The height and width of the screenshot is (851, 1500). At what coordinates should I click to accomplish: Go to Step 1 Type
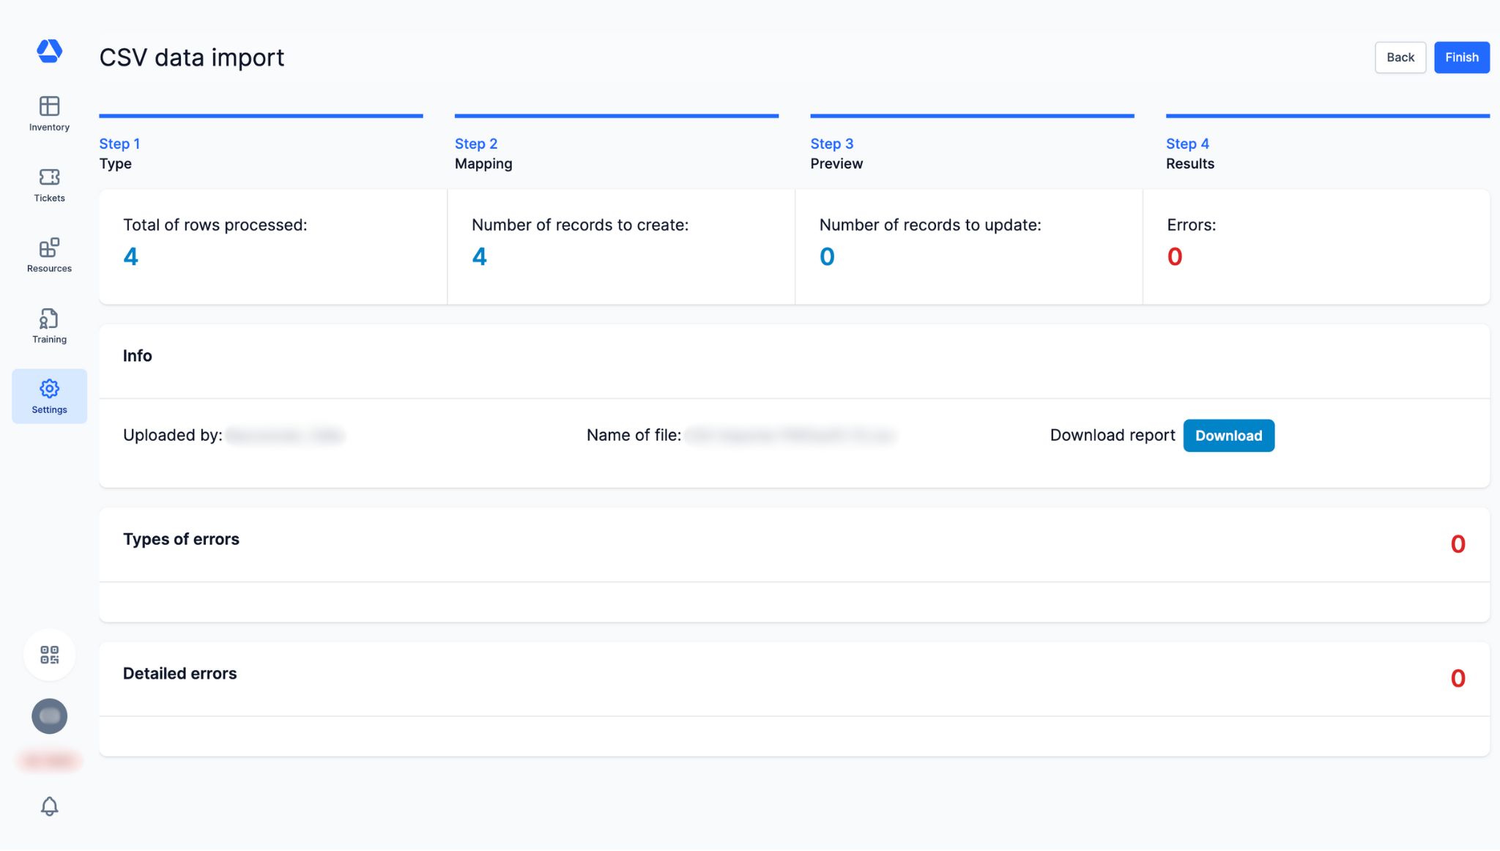tap(119, 153)
